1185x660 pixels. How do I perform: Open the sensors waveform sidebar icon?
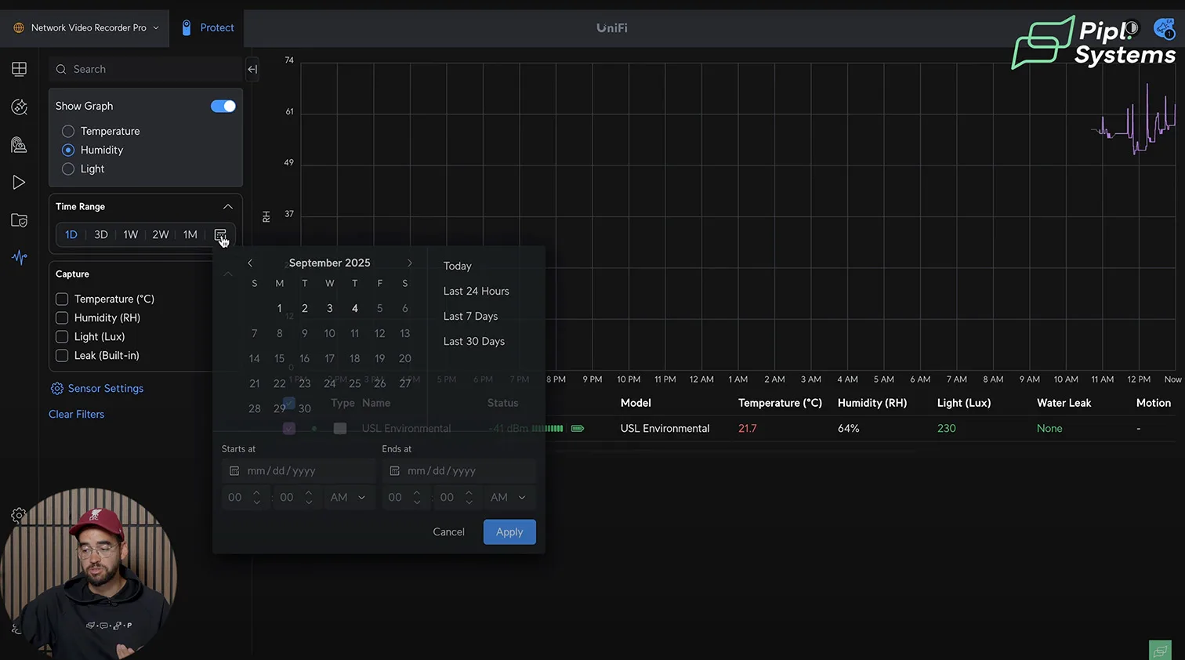tap(19, 257)
